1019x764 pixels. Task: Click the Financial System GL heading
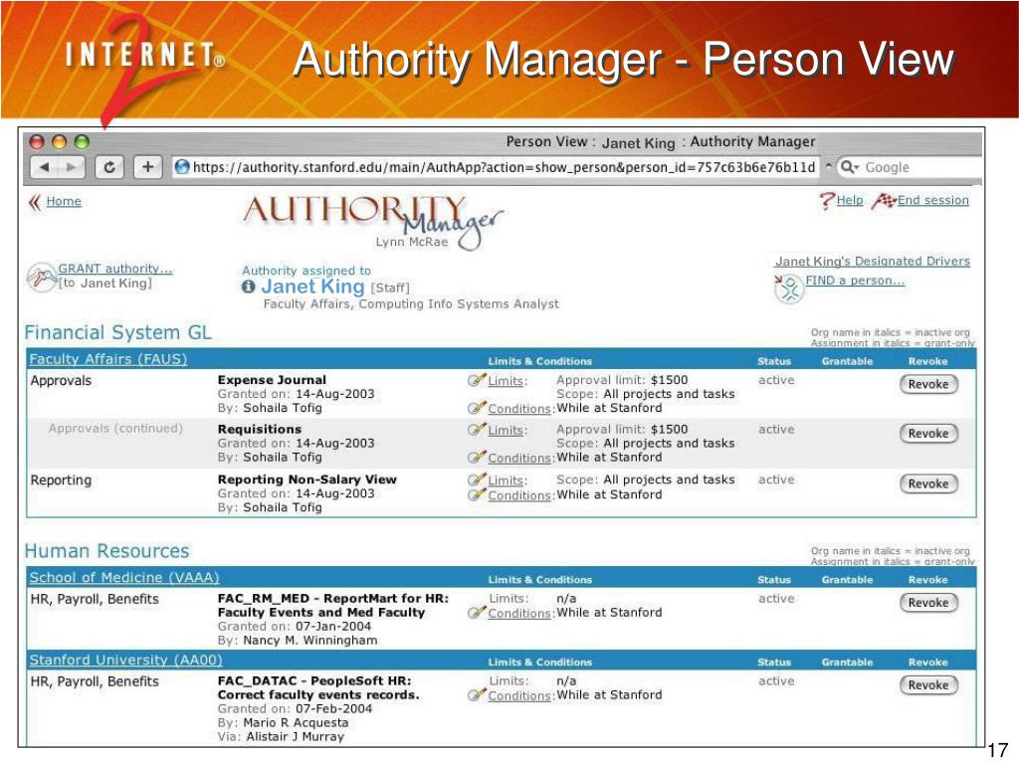pyautogui.click(x=117, y=332)
